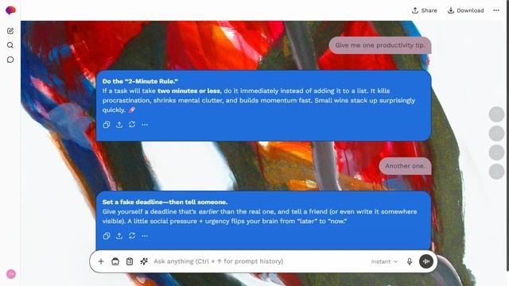Share the fake deadline response

click(x=119, y=236)
